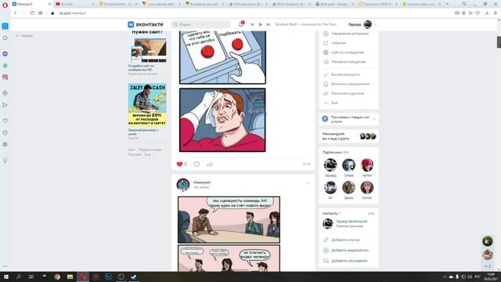
Task: Open 'Сайт из сообщества' menu item
Action: pyautogui.click(x=344, y=52)
